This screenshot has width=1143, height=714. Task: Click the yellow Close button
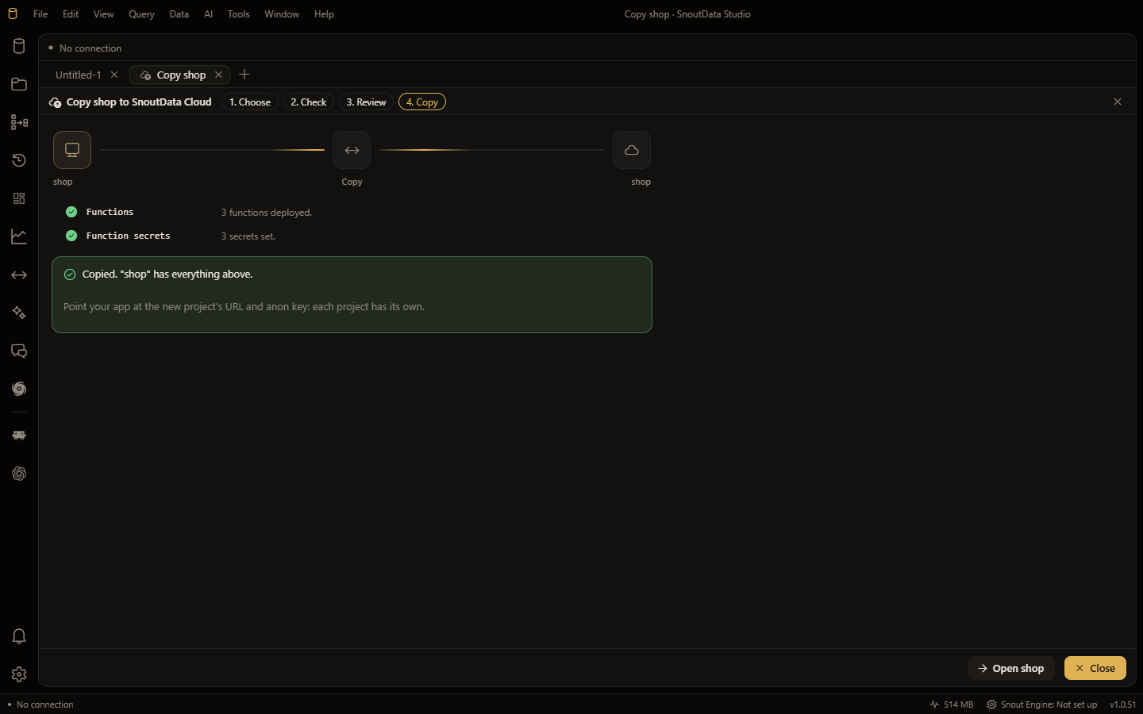[1095, 668]
